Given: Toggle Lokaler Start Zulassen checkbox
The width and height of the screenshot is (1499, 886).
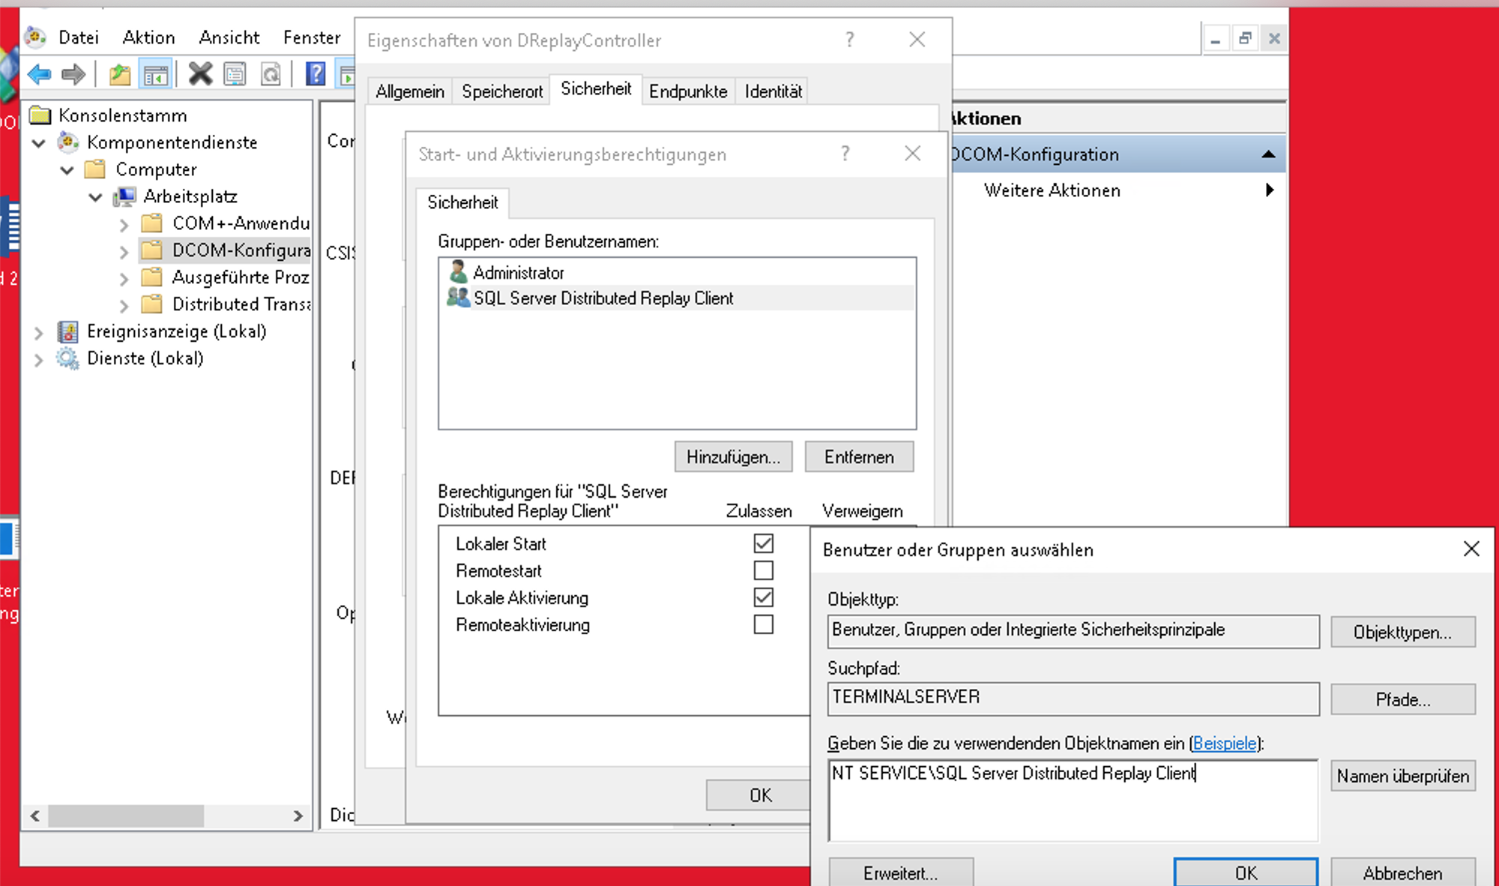Looking at the screenshot, I should point(764,543).
